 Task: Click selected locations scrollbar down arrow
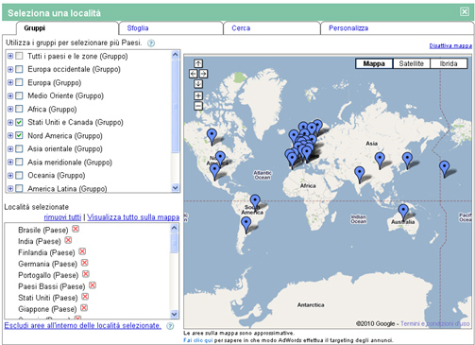(x=174, y=314)
